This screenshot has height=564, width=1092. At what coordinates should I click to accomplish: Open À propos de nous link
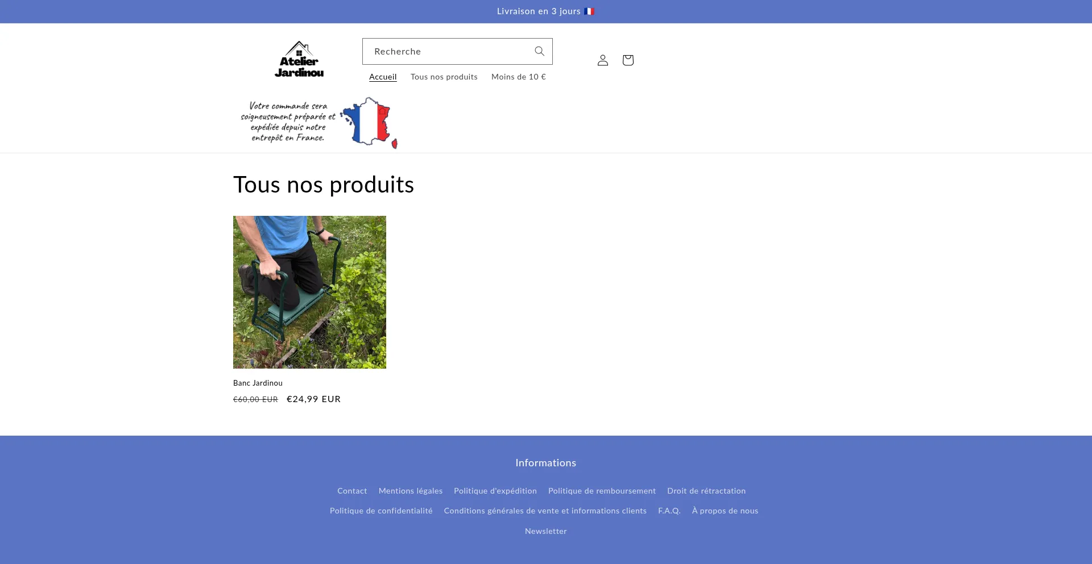[725, 511]
